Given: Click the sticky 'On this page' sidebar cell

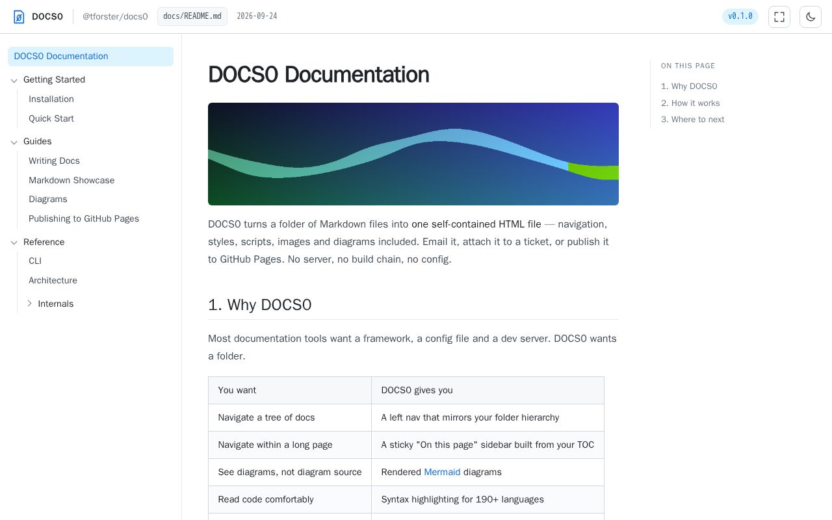Looking at the screenshot, I should coord(487,445).
